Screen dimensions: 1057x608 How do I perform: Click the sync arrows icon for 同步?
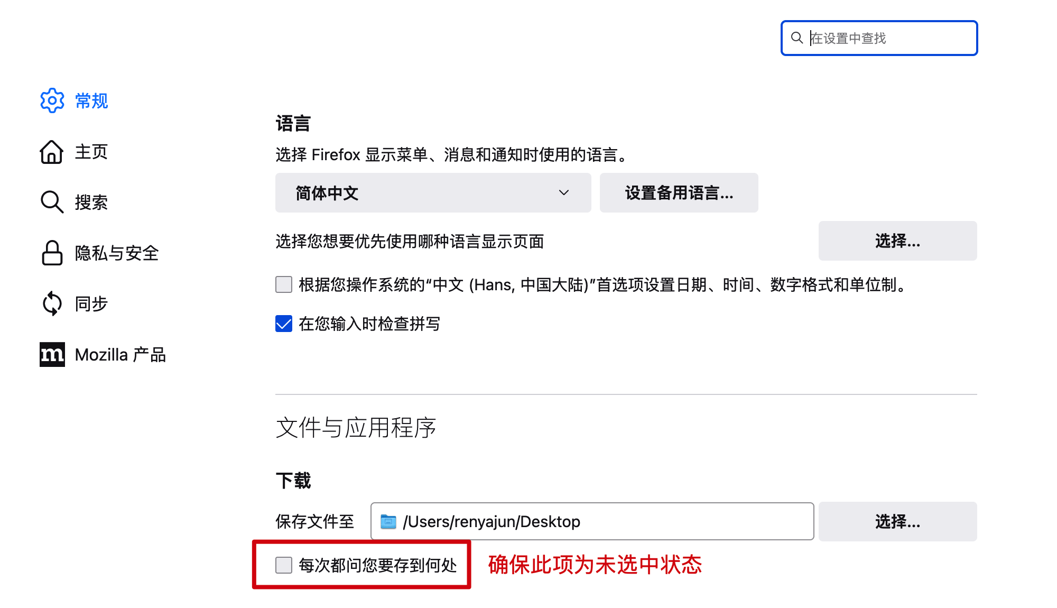pos(52,303)
